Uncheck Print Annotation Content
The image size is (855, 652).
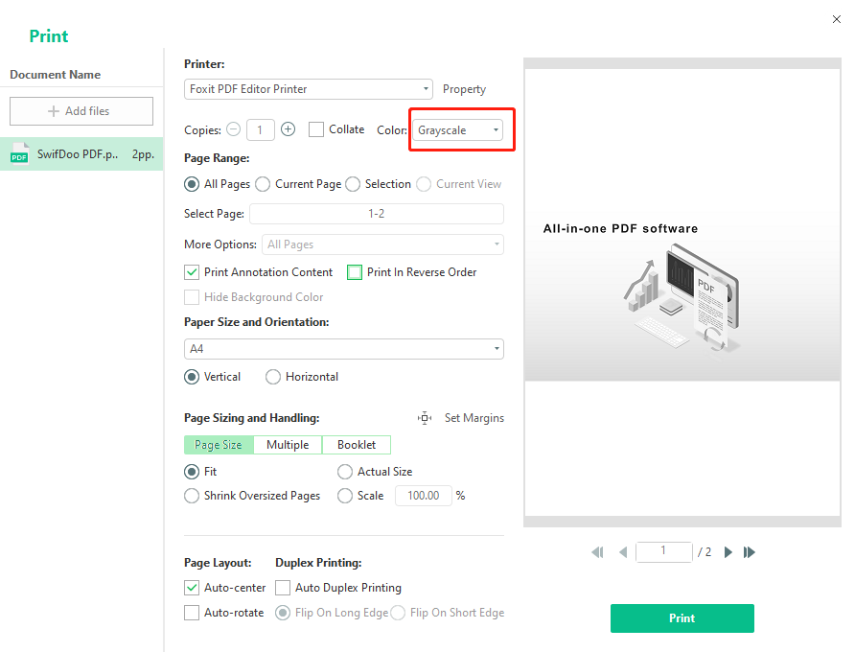[191, 271]
